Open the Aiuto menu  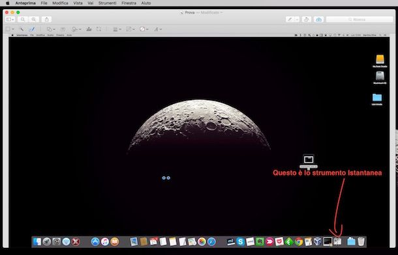(x=145, y=3)
